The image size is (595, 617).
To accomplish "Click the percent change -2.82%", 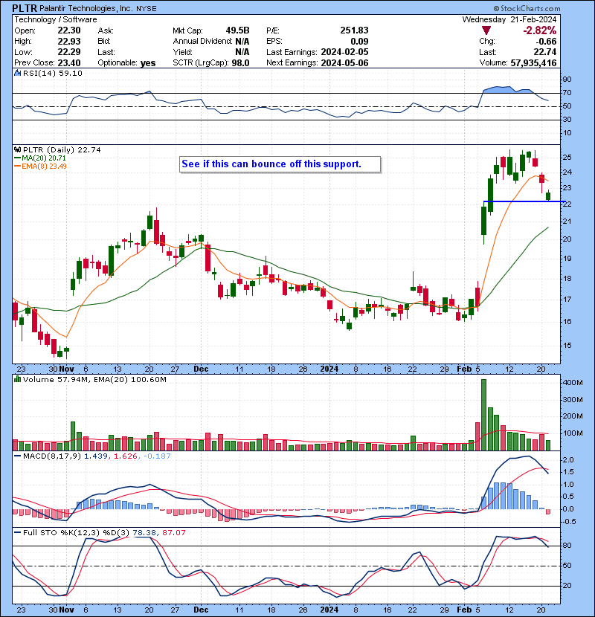I will (539, 30).
